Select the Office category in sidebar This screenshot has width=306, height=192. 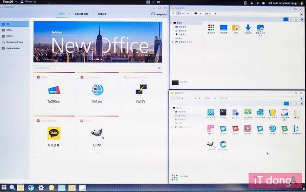(14, 30)
